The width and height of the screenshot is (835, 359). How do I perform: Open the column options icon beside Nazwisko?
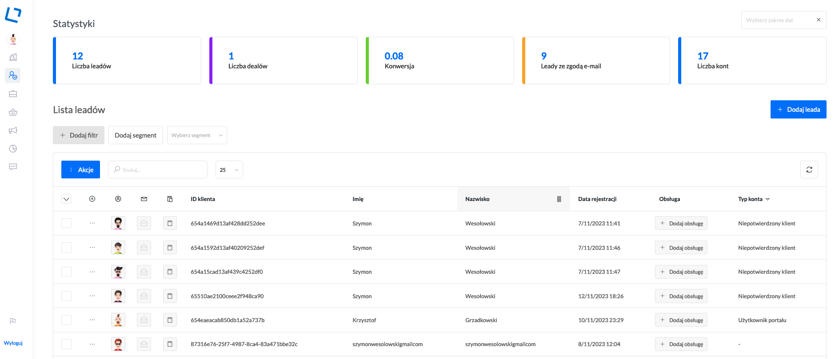click(559, 199)
